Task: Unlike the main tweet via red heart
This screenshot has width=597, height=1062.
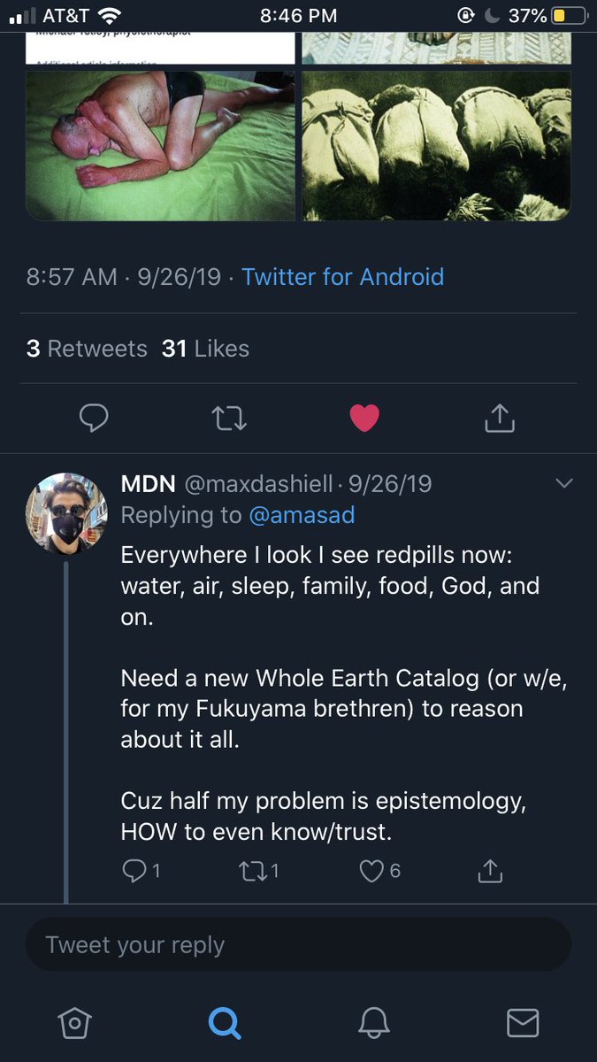Action: (x=364, y=418)
